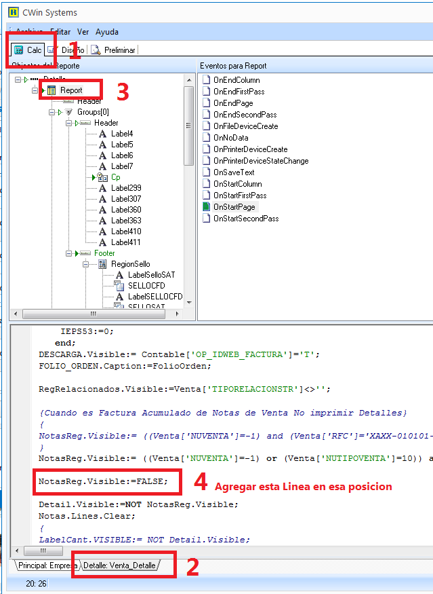This screenshot has height=594, width=433.
Task: Select the OnPrinterDeviceCreate event
Action: pyautogui.click(x=250, y=149)
